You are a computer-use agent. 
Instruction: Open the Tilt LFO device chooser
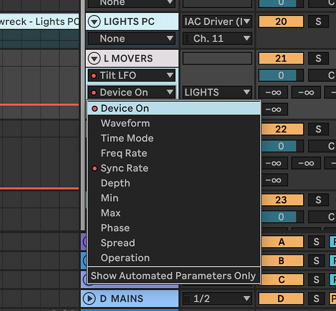pos(131,75)
